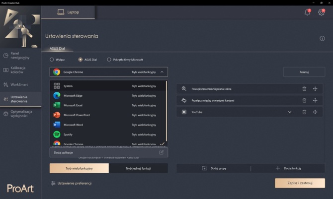Select the ASUS Dial radio button

pos(81,60)
